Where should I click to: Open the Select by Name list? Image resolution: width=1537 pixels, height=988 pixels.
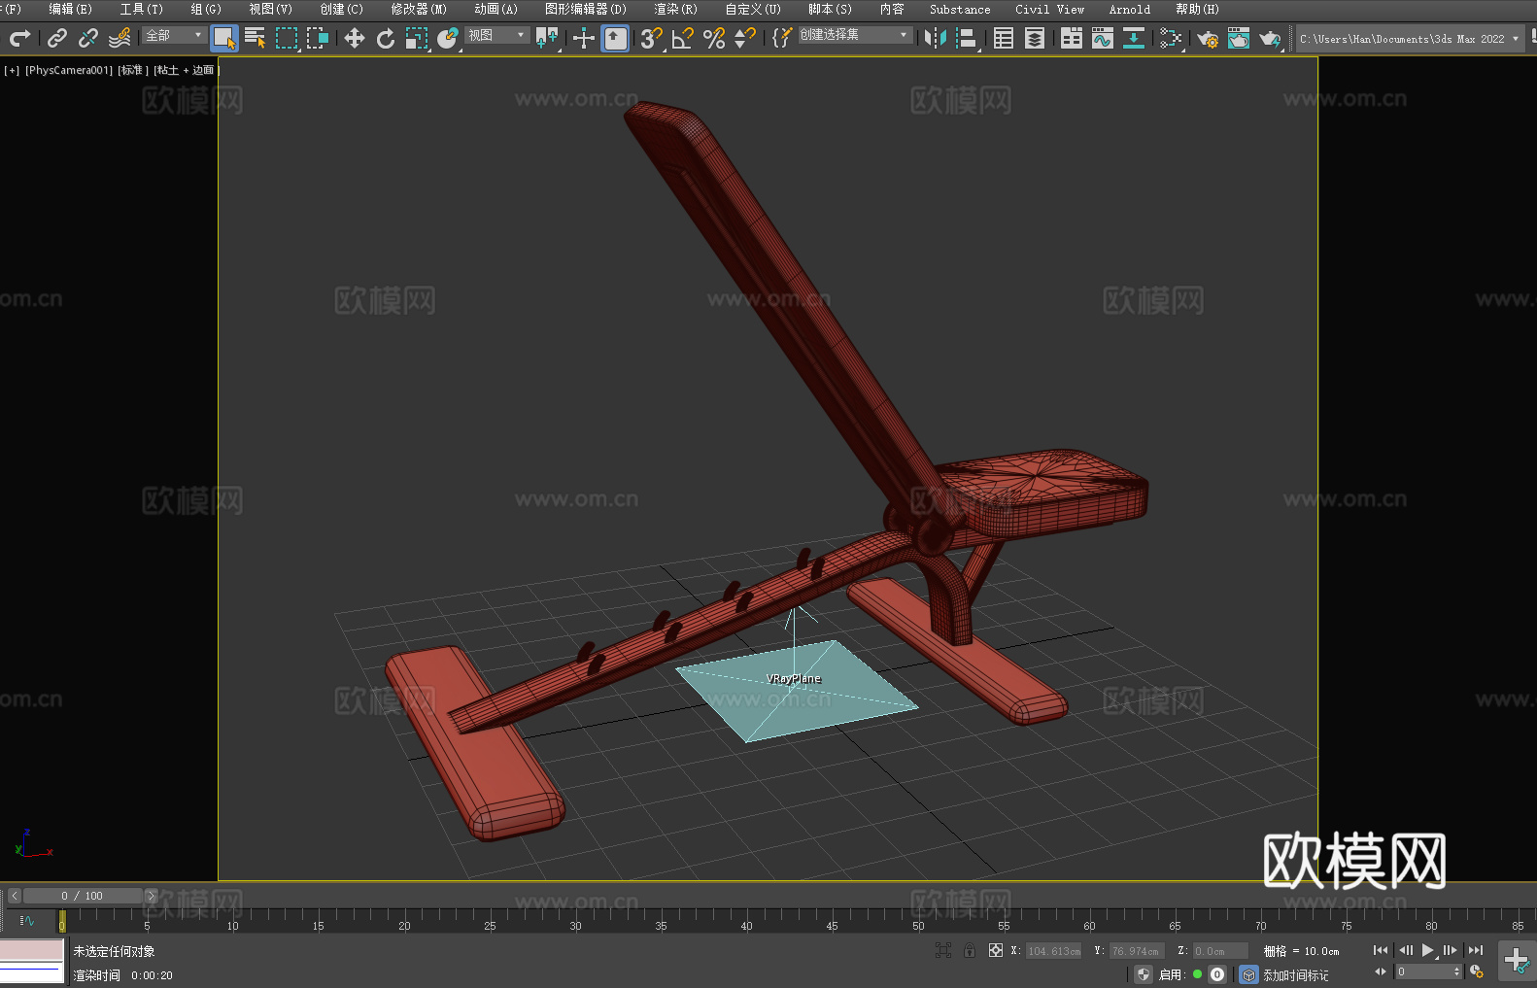click(x=256, y=38)
